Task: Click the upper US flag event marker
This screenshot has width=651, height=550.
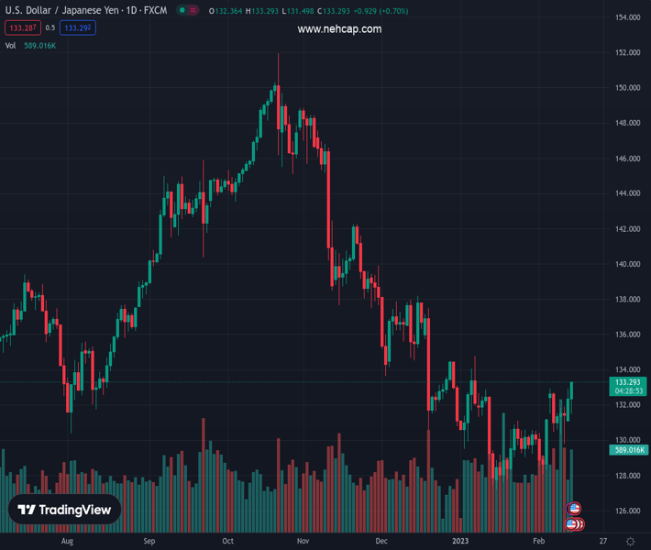Action: tap(575, 509)
